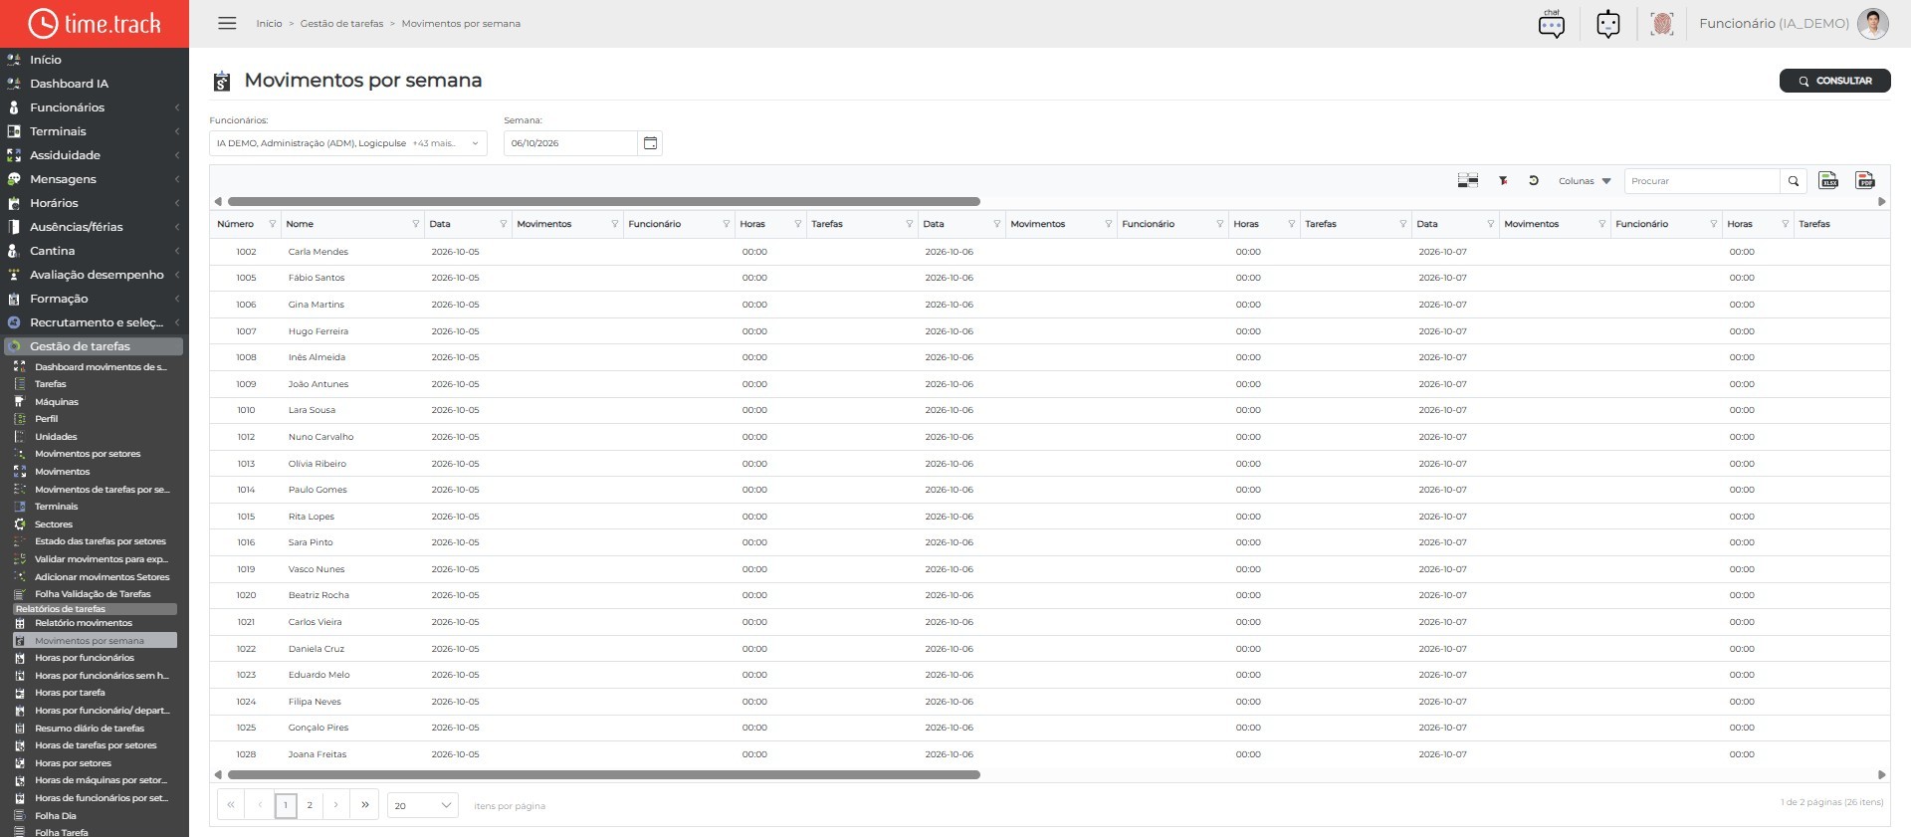The image size is (1911, 837).
Task: Open the user profile avatar
Action: tap(1872, 24)
